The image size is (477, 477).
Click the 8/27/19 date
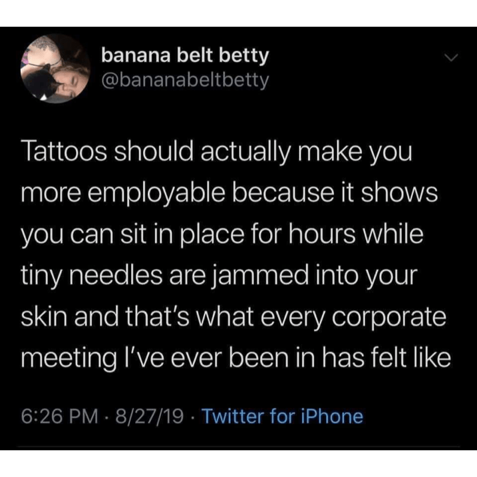[149, 416]
